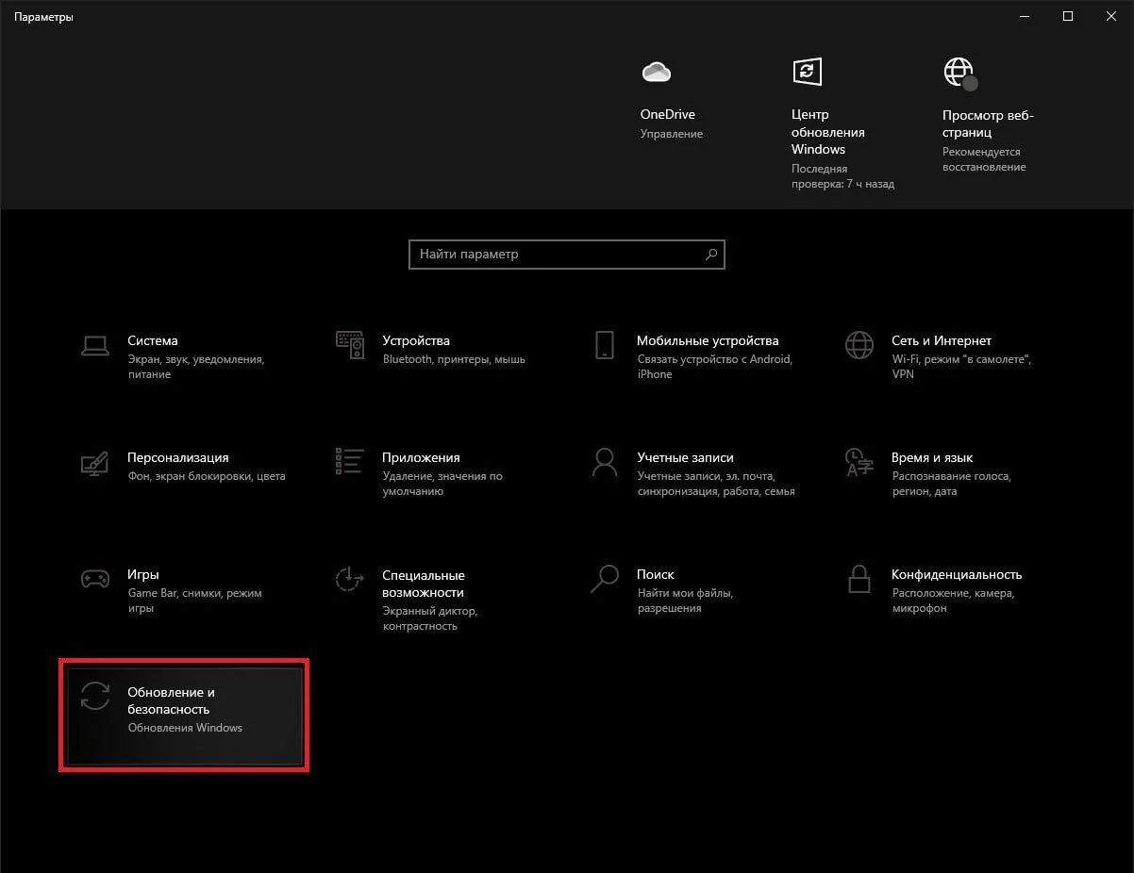This screenshot has width=1134, height=873.
Task: Click "Удаление, значения по умолчанию" text
Action: 442,484
